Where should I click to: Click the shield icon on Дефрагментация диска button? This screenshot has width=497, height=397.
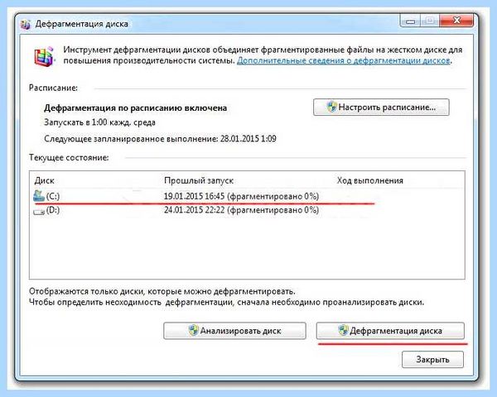click(x=343, y=331)
